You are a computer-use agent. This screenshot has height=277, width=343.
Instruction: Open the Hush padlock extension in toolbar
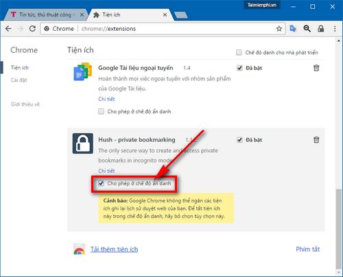321,29
